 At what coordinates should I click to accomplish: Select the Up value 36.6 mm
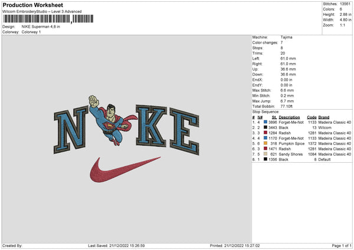pos(288,69)
